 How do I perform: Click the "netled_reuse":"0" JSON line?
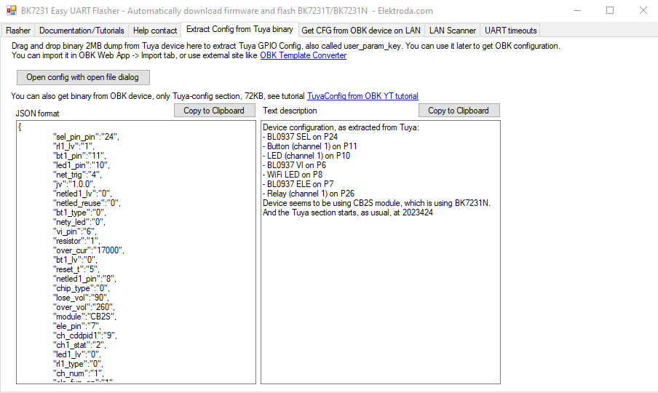(x=87, y=203)
